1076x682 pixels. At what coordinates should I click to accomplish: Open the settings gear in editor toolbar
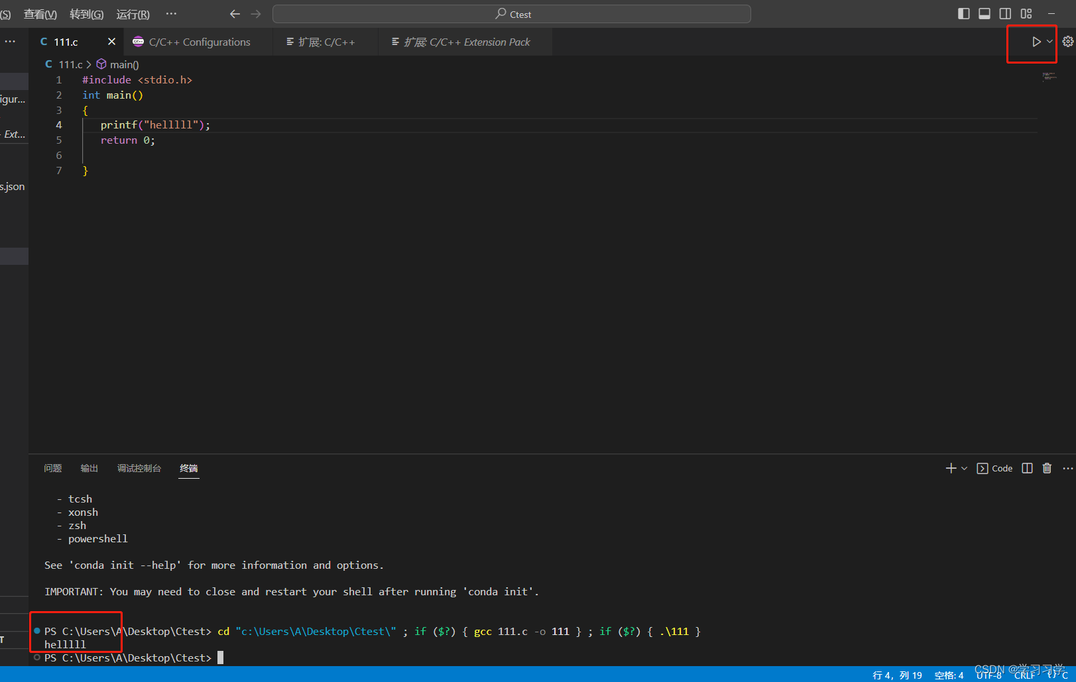coord(1067,42)
